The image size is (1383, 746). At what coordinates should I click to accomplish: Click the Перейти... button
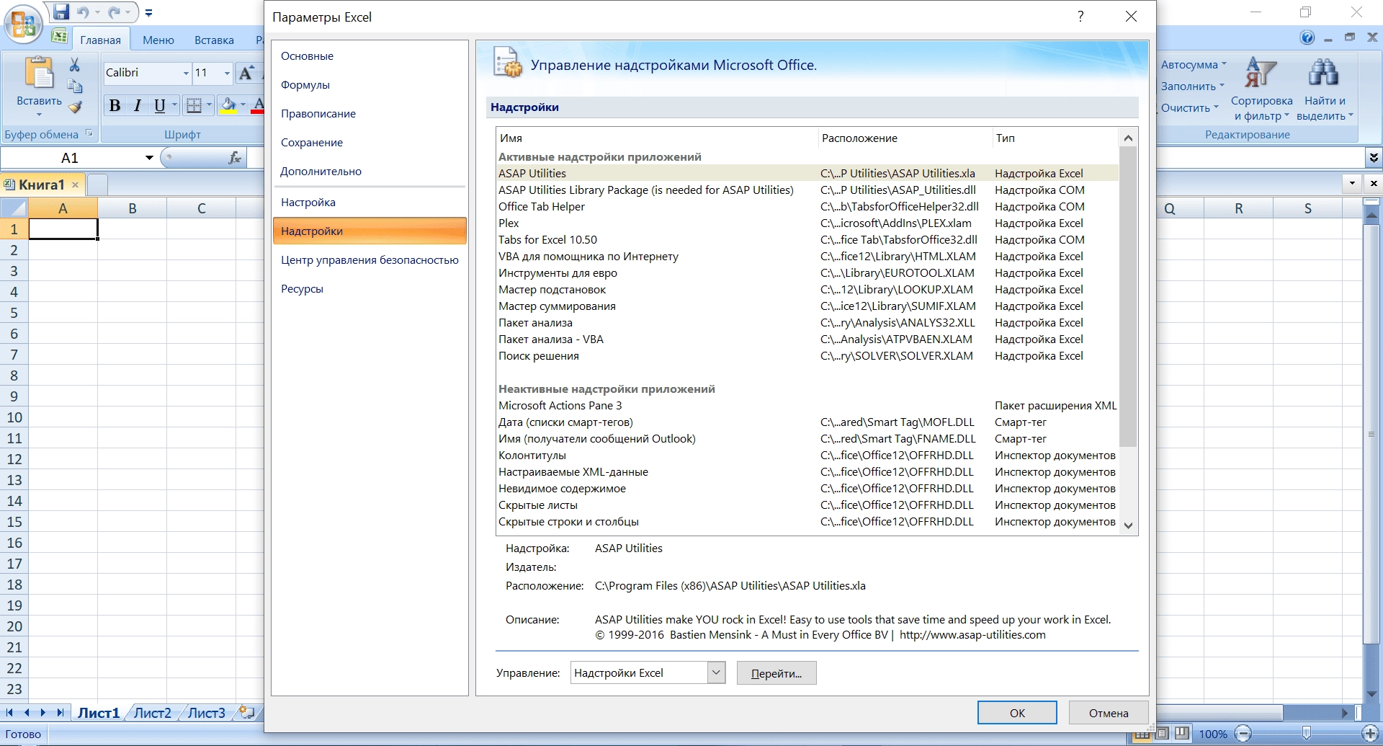point(776,673)
